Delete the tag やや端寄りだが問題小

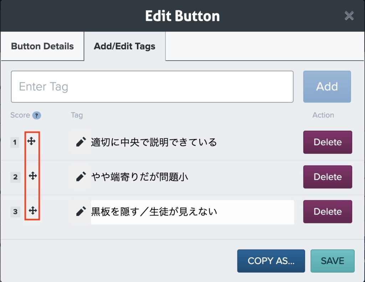(x=327, y=177)
